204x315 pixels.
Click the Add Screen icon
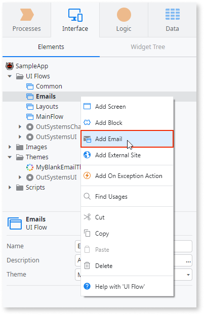click(87, 106)
